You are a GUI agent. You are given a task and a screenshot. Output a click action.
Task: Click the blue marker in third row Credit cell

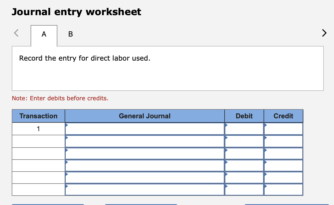pos(265,150)
